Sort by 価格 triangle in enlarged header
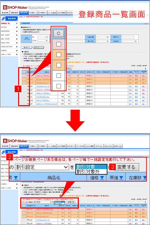150x225 pixels. click(102, 178)
